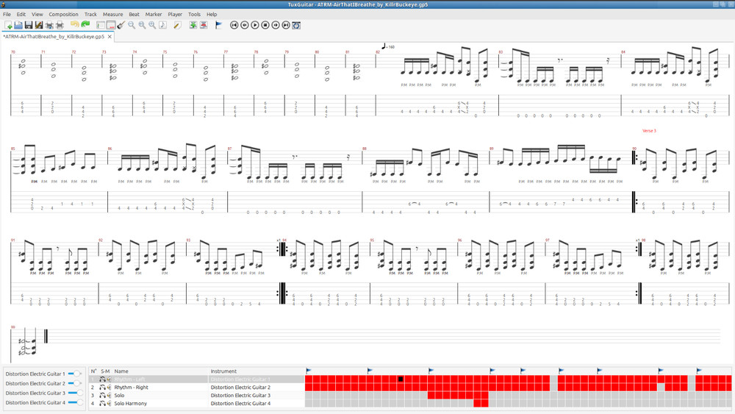Adjust Distortion Electric Guitar 1 volume slider
The height and width of the screenshot is (414, 735).
75,374
